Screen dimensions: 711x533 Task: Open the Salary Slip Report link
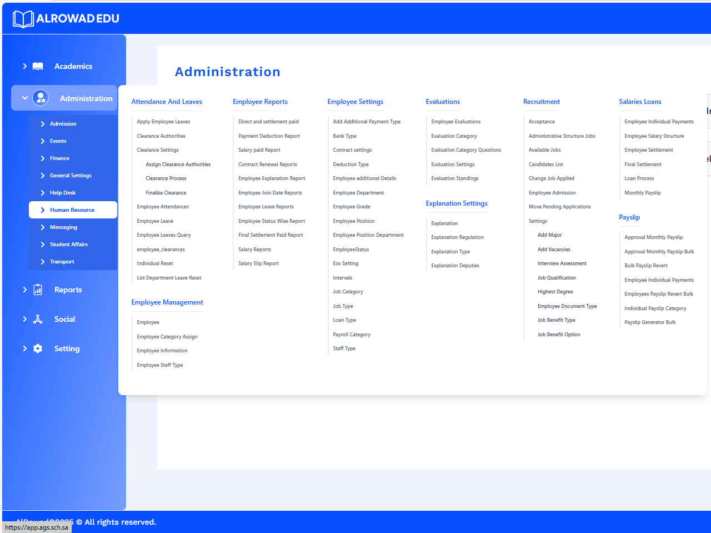click(257, 263)
